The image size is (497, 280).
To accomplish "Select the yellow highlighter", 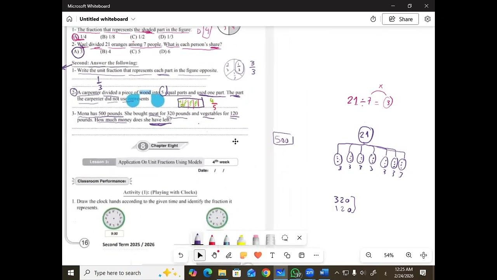I will [241, 239].
